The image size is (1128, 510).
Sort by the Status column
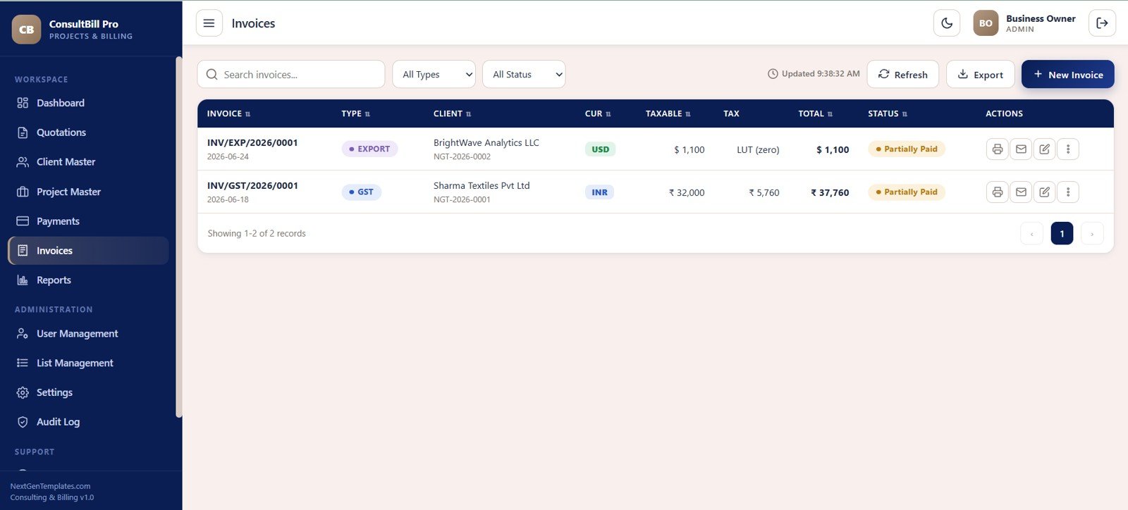coord(888,113)
